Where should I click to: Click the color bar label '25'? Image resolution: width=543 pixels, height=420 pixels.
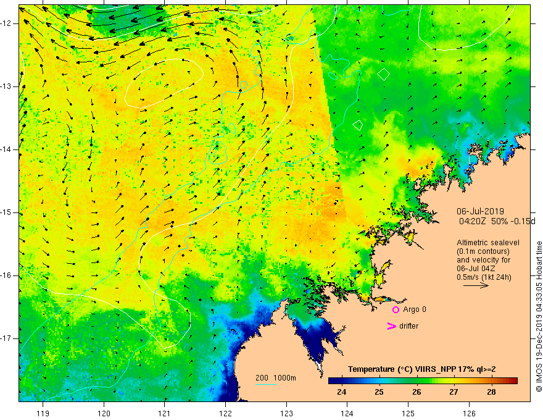(x=379, y=392)
